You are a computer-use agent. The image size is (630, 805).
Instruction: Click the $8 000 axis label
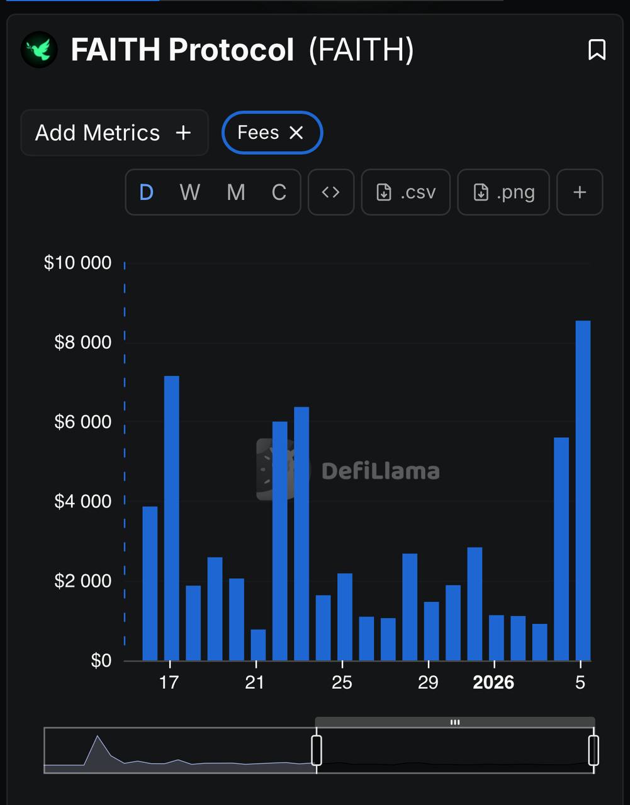pyautogui.click(x=82, y=342)
